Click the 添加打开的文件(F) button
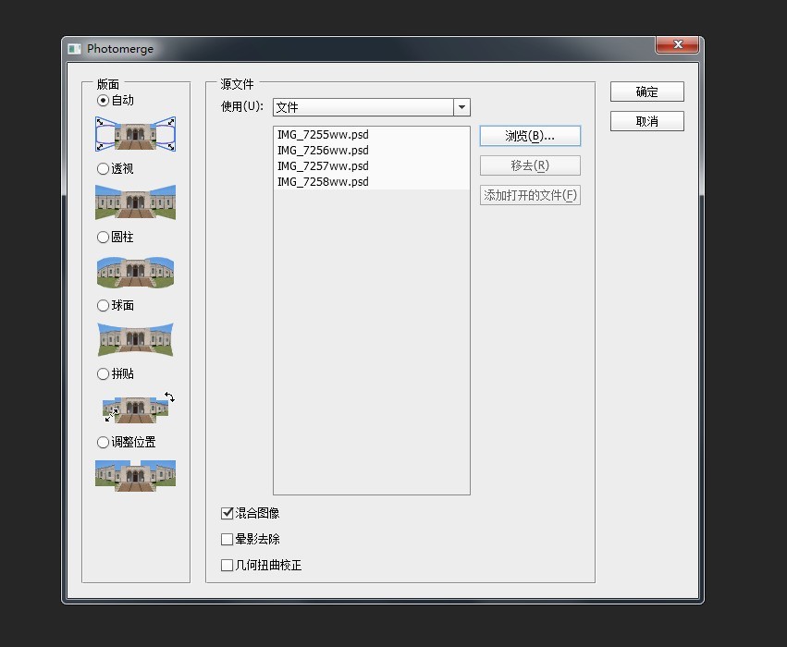This screenshot has width=787, height=647. point(530,195)
